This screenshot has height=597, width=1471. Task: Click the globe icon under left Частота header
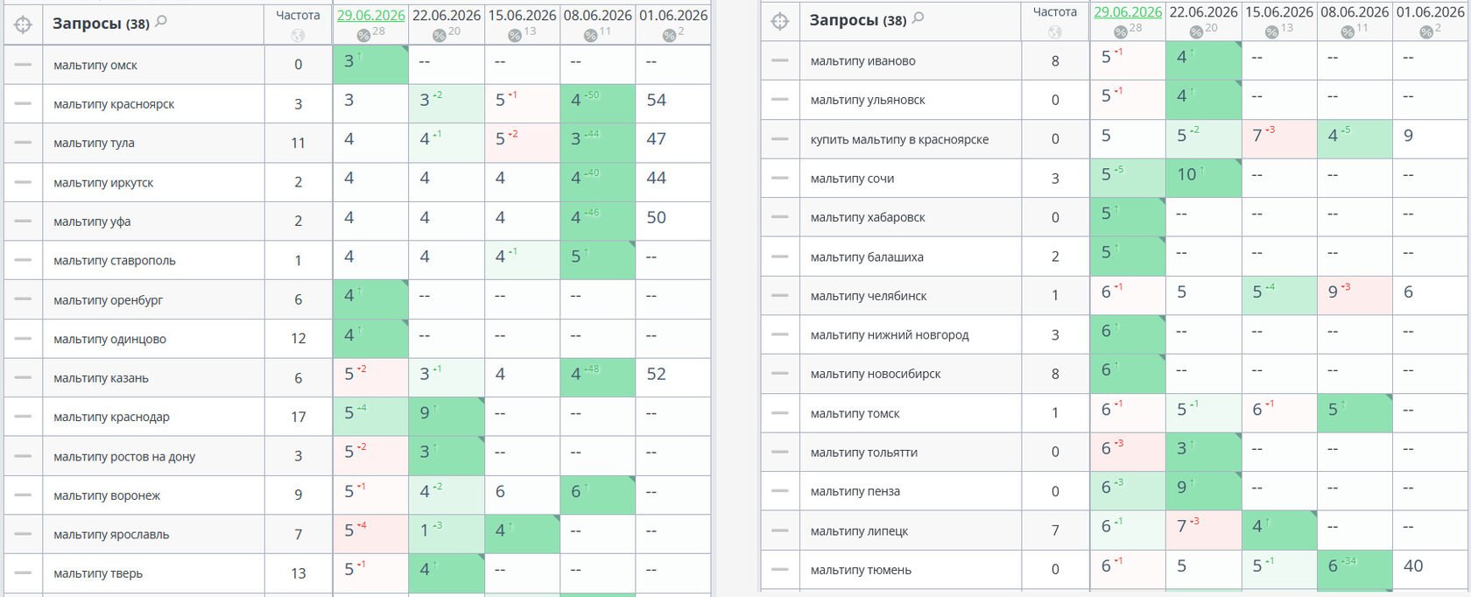click(298, 36)
